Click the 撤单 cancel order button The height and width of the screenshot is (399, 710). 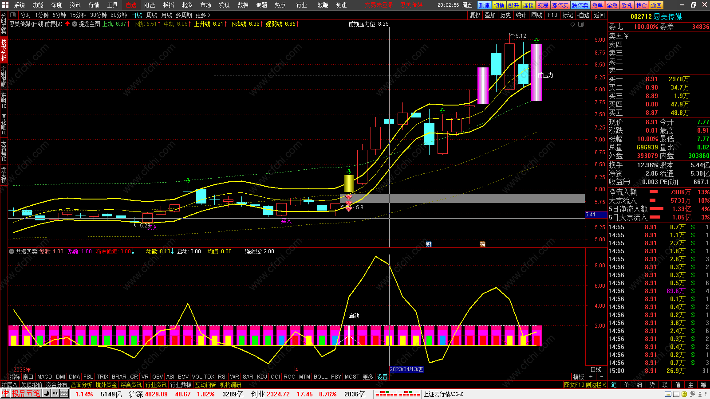click(597, 5)
